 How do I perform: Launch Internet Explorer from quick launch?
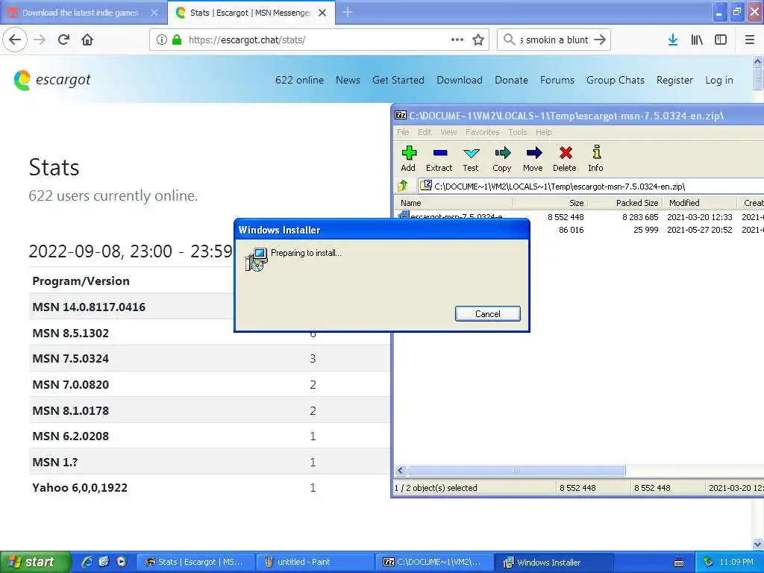(x=87, y=562)
